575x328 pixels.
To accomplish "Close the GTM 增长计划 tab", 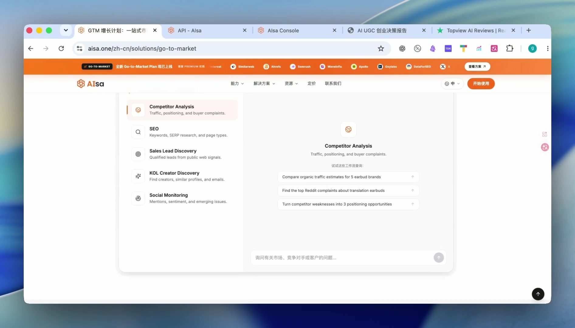I will (155, 30).
